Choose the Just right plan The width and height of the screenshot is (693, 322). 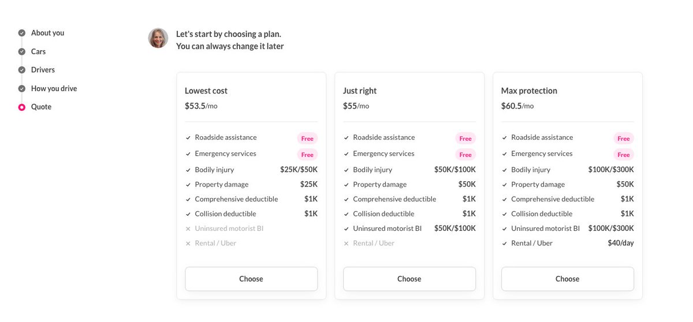pyautogui.click(x=409, y=279)
